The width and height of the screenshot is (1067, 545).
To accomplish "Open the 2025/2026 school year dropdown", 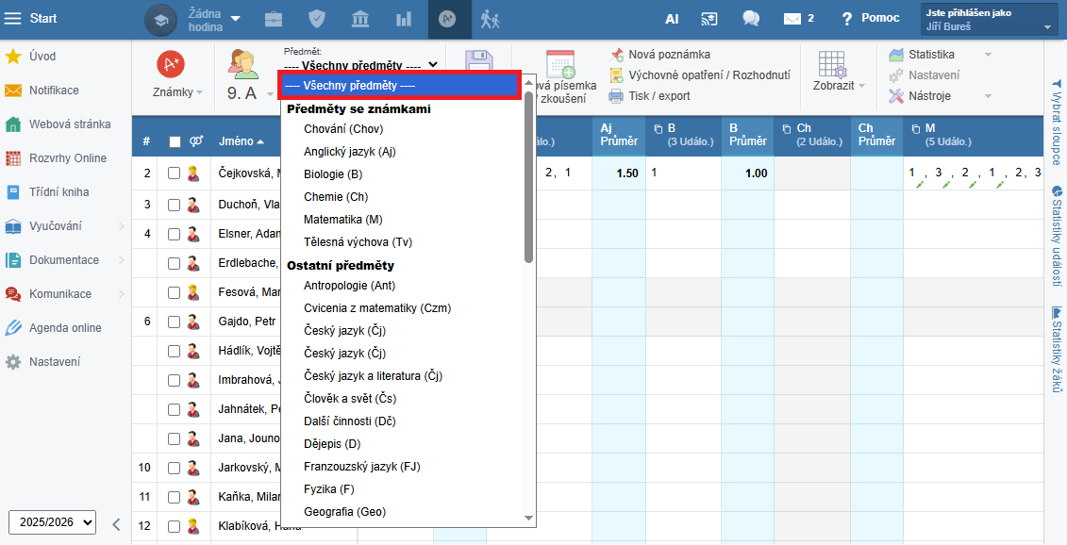I will 52,522.
